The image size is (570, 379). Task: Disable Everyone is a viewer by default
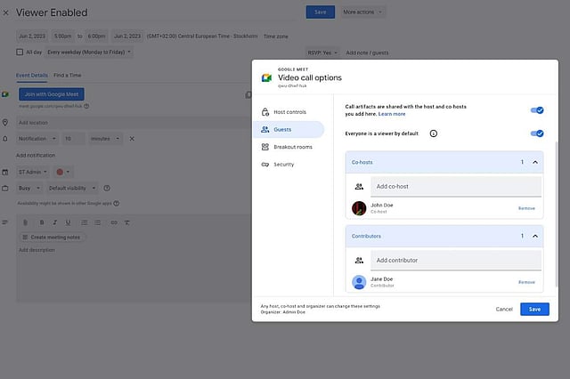(x=536, y=133)
